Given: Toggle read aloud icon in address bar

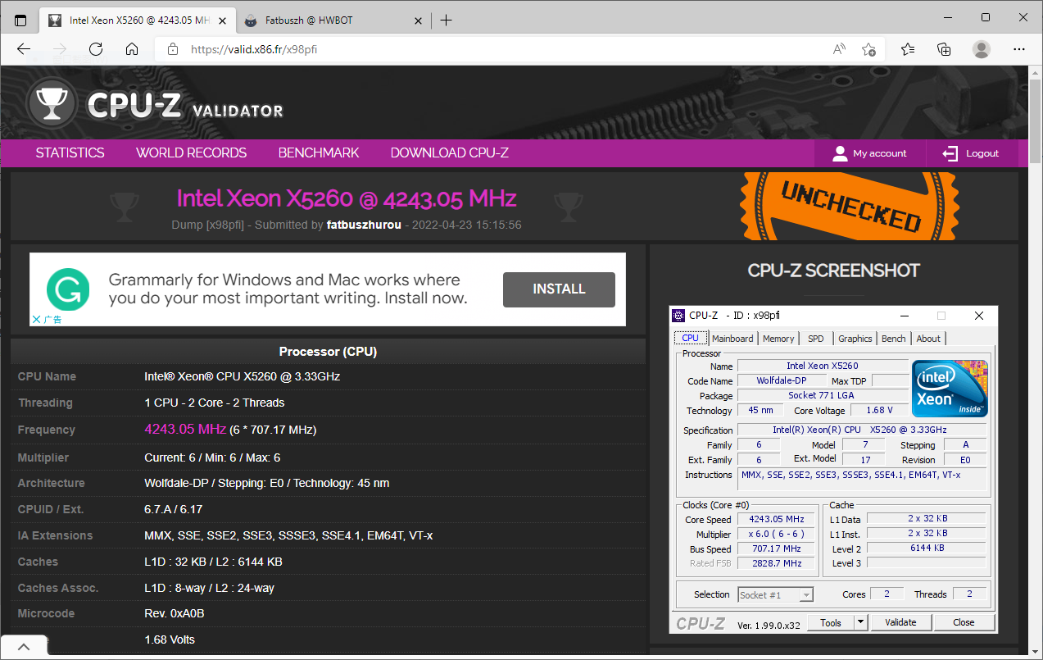Looking at the screenshot, I should point(839,49).
